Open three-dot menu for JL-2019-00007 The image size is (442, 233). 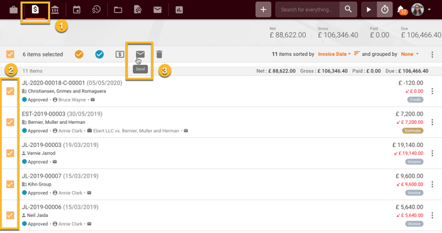432,184
